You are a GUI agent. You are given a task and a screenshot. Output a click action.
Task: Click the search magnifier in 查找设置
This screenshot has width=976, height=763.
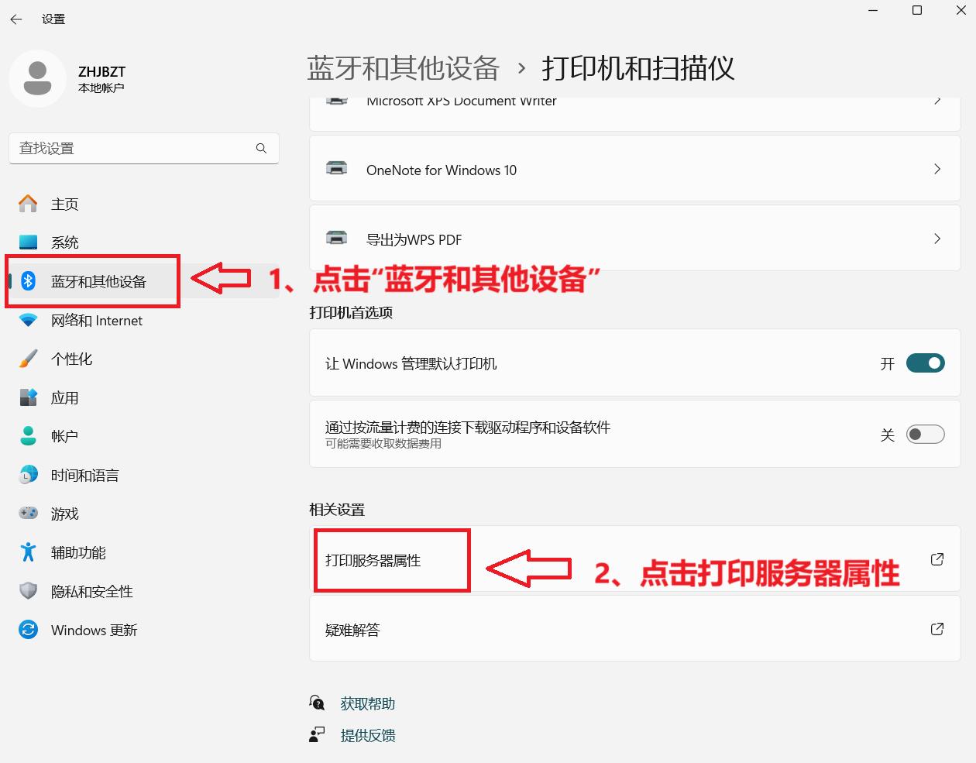pos(262,148)
